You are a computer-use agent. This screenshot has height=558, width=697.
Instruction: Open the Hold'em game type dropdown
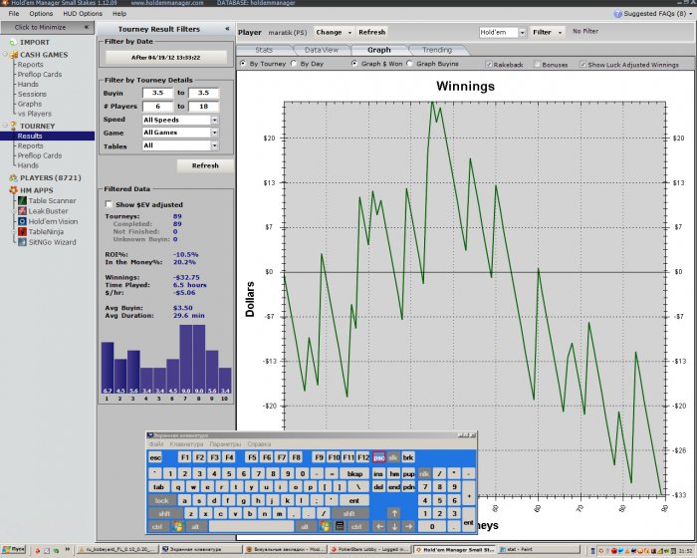[522, 32]
